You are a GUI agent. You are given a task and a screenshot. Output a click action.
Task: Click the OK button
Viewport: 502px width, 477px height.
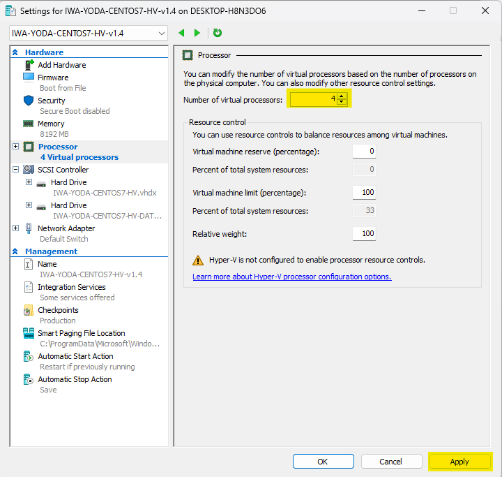(x=324, y=461)
